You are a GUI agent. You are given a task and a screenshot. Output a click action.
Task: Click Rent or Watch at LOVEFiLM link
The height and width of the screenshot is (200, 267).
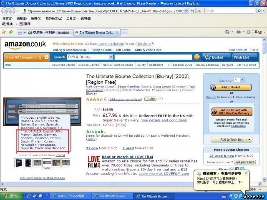pos(127,157)
